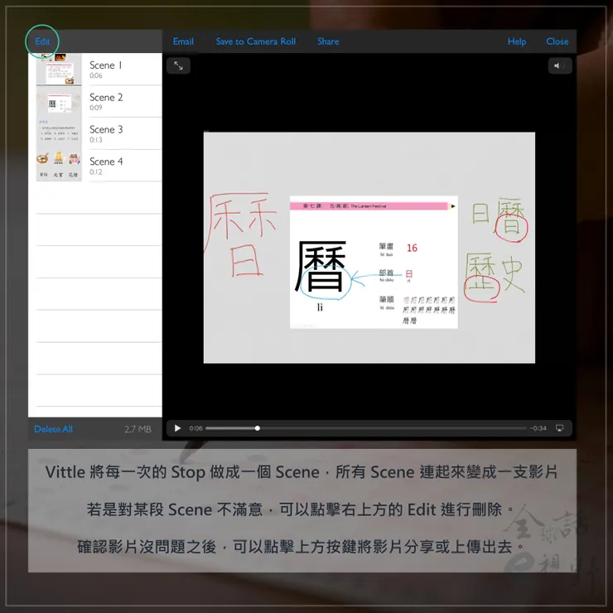The width and height of the screenshot is (613, 613).
Task: Tap Save to Camera Roll
Action: [256, 41]
